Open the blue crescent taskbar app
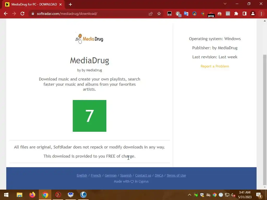This screenshot has width=267, height=200. [x=83, y=195]
